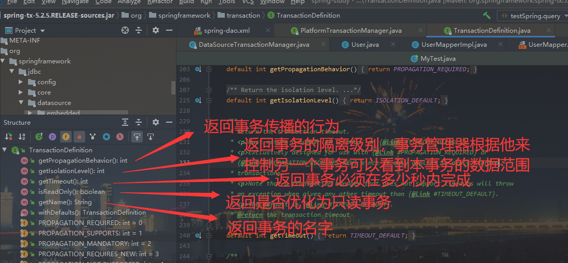The height and width of the screenshot is (263, 568).
Task: Select getTimeout(): int in Structure
Action: tap(63, 181)
